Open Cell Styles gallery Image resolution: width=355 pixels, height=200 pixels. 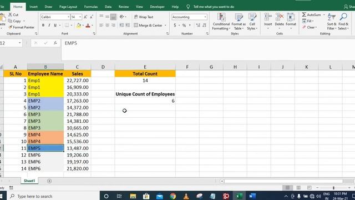(252, 22)
